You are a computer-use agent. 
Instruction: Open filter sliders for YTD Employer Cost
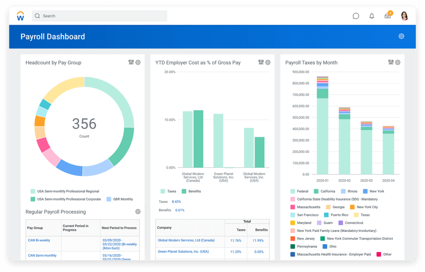coord(261,62)
